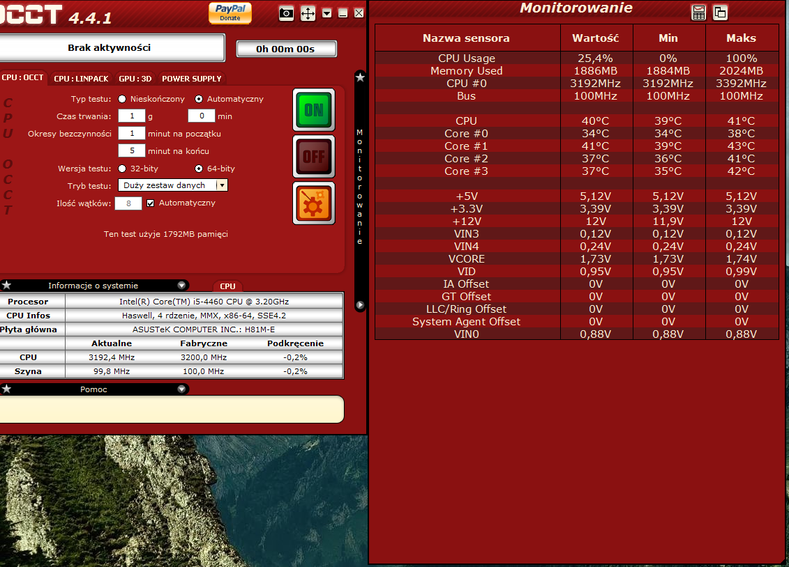Choose the 32-bity test version
Screen dimensions: 789x567
pyautogui.click(x=122, y=169)
